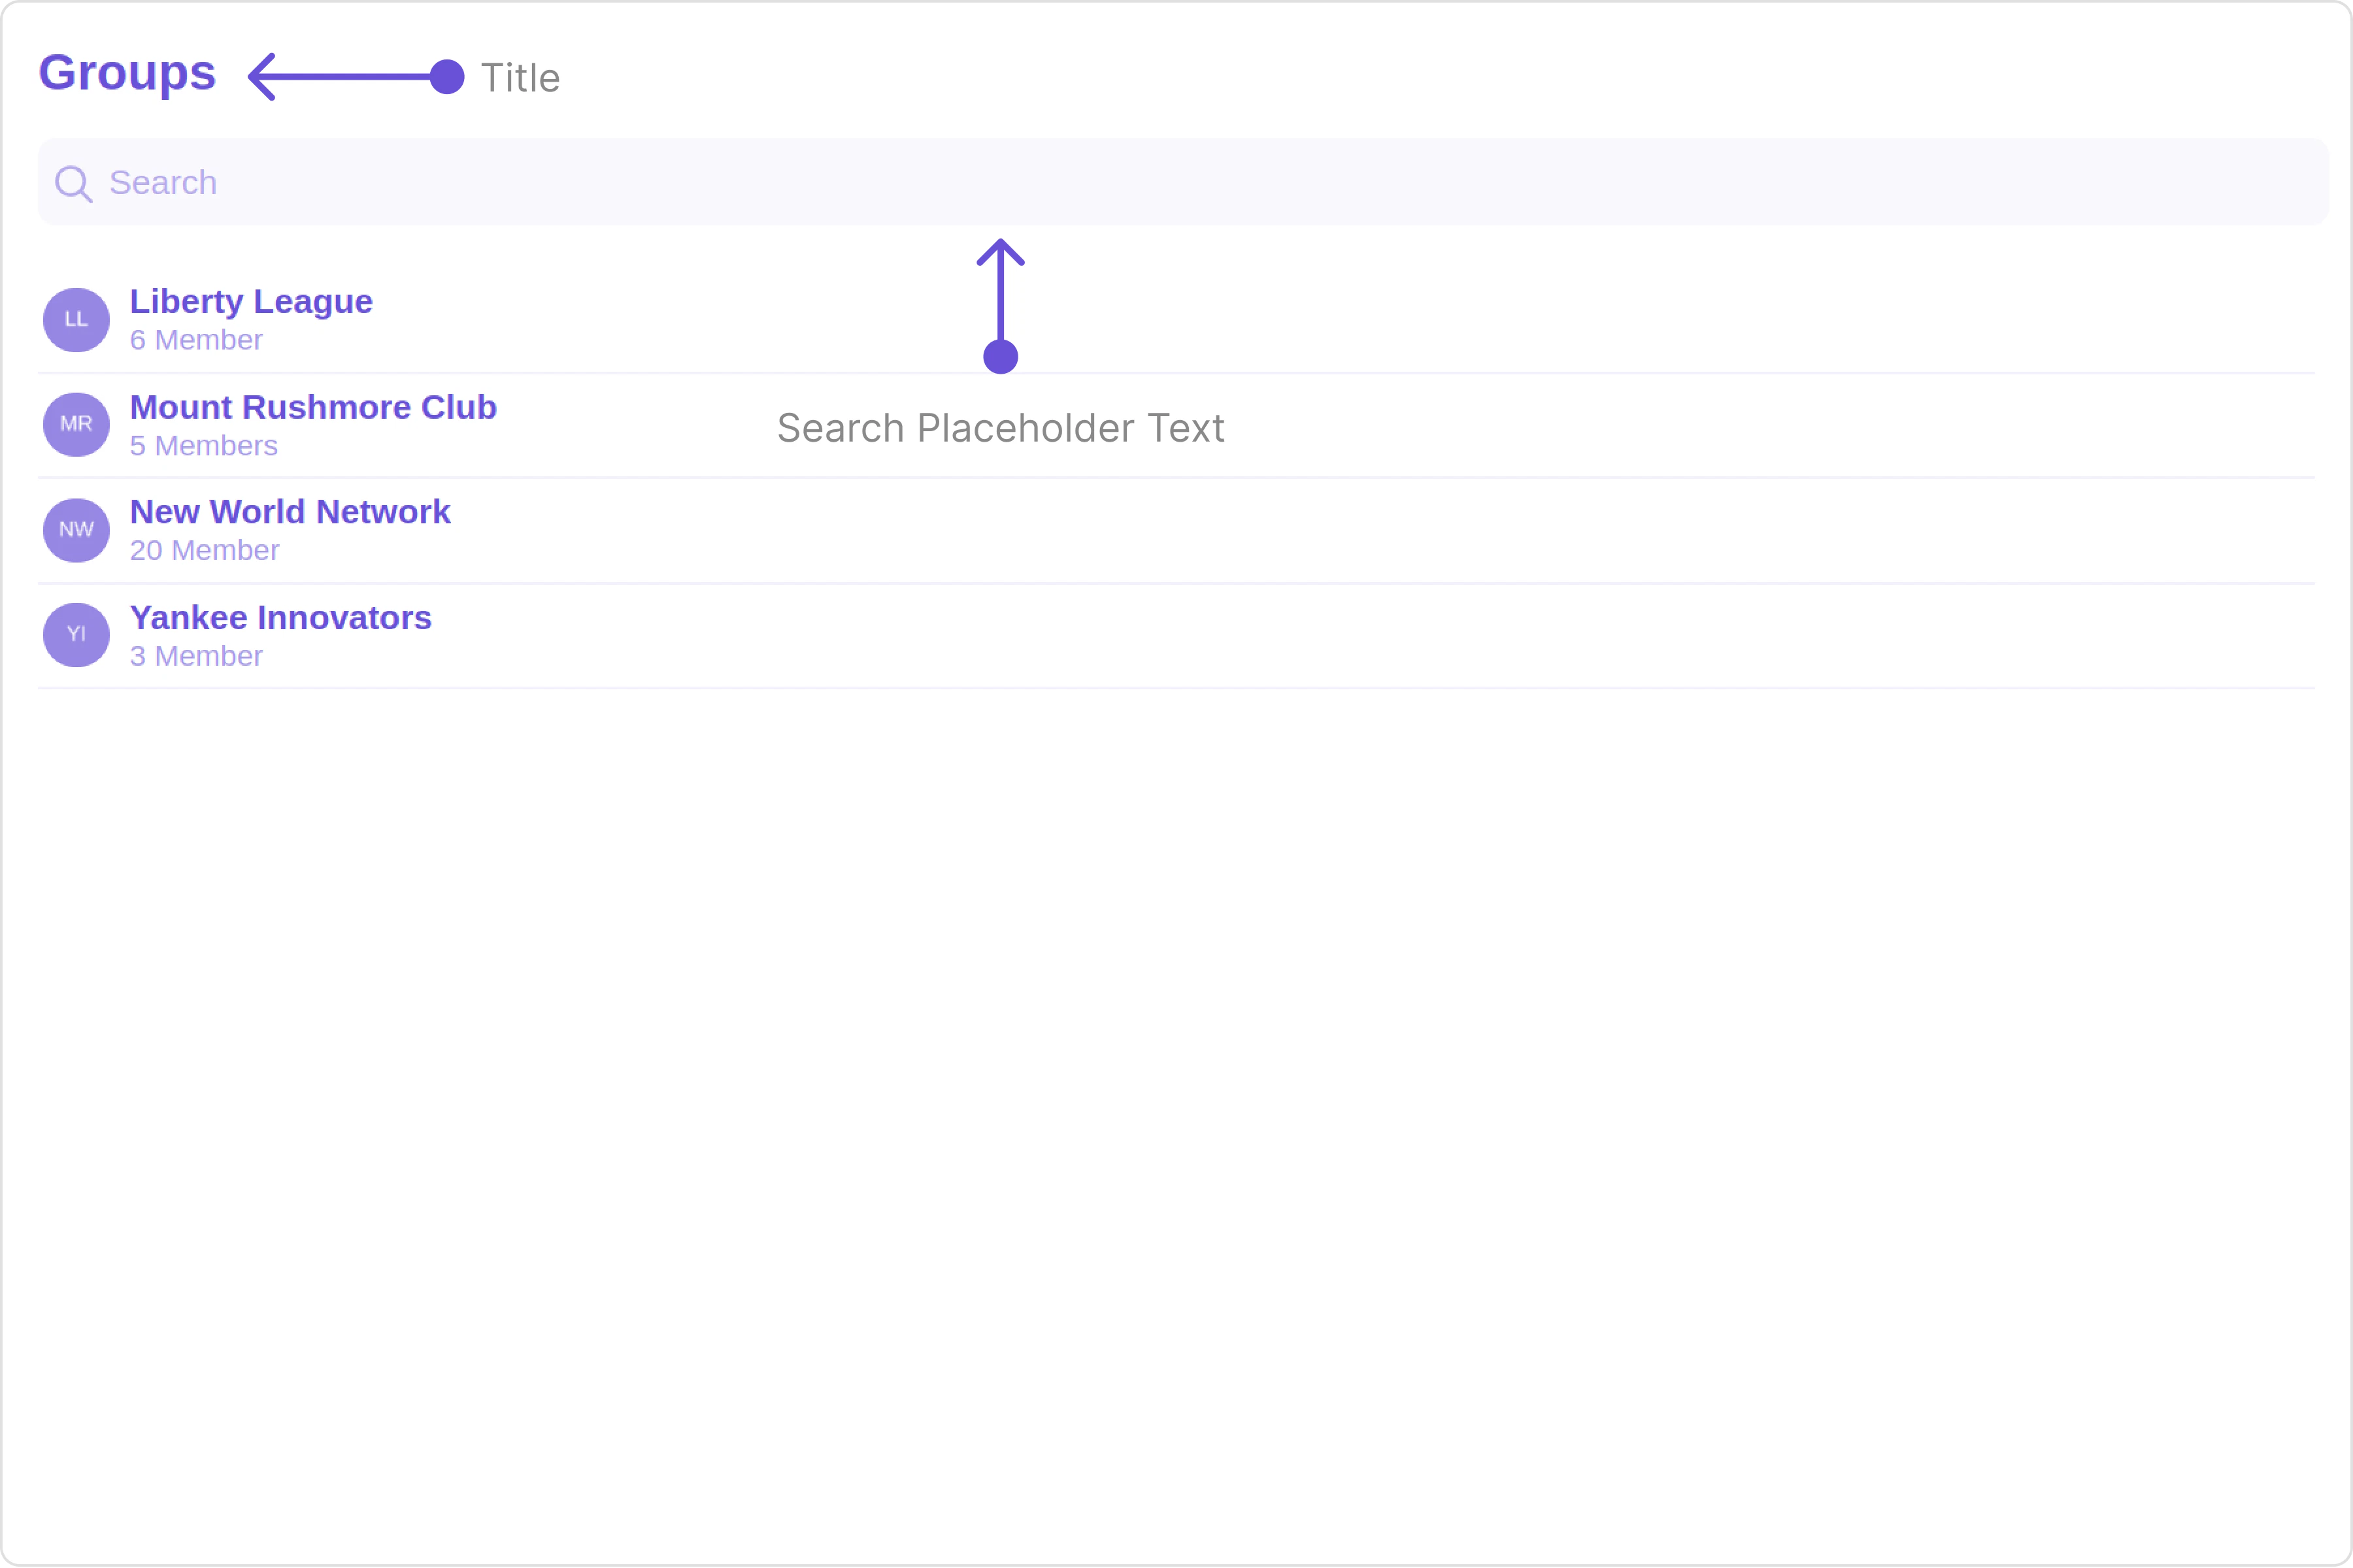Click the purple dot next to Title
2353x1568 pixels.
[447, 77]
